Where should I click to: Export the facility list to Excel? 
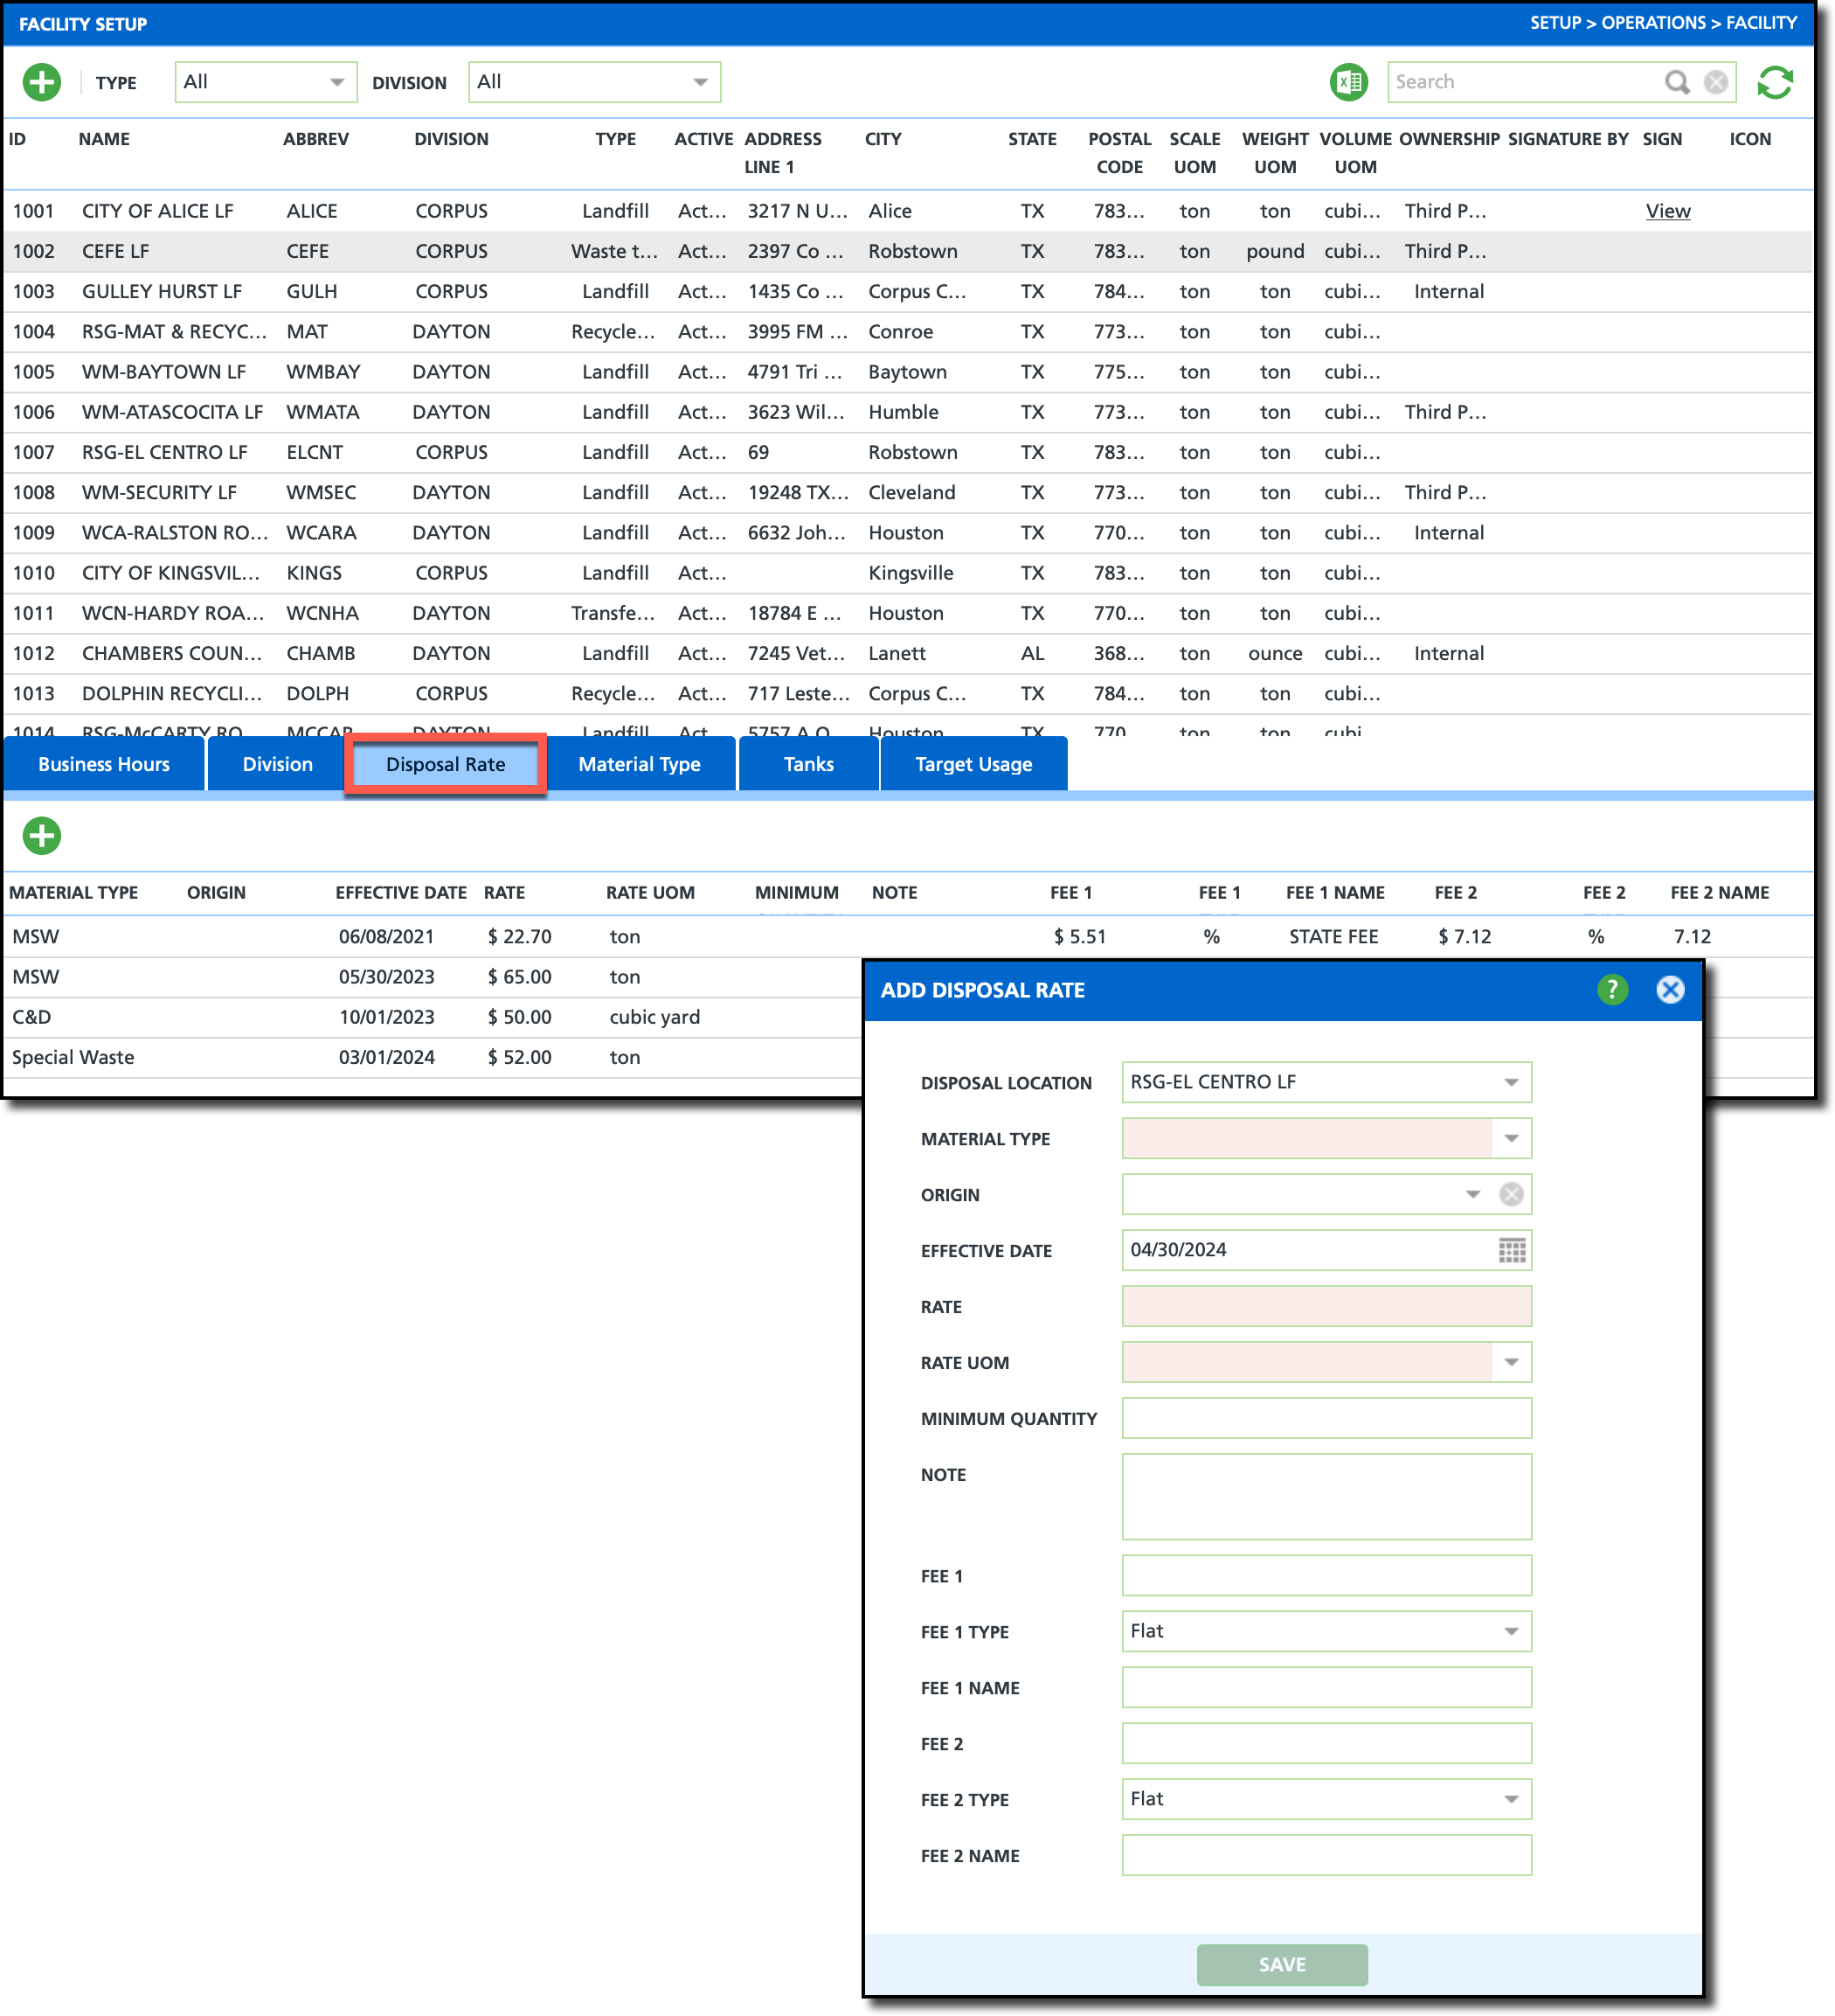tap(1348, 82)
